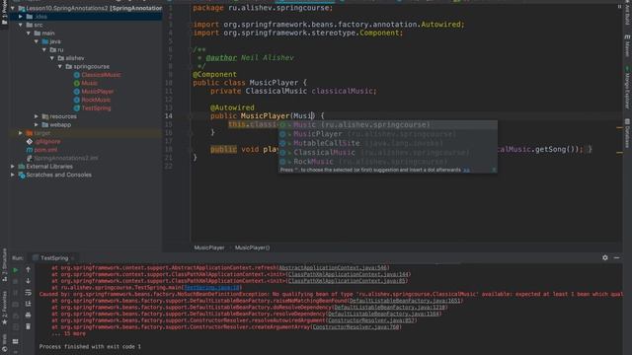Restore layout icon at bottom of Run toolbar
The image size is (632, 355).
point(16,341)
